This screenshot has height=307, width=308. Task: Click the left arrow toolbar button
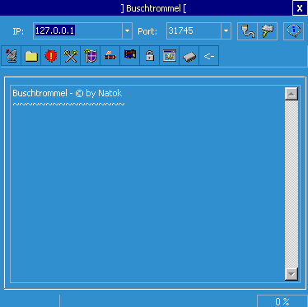(209, 56)
